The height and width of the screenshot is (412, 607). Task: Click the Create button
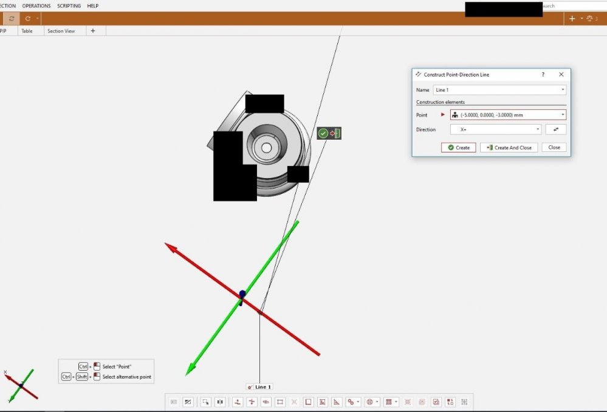(458, 148)
